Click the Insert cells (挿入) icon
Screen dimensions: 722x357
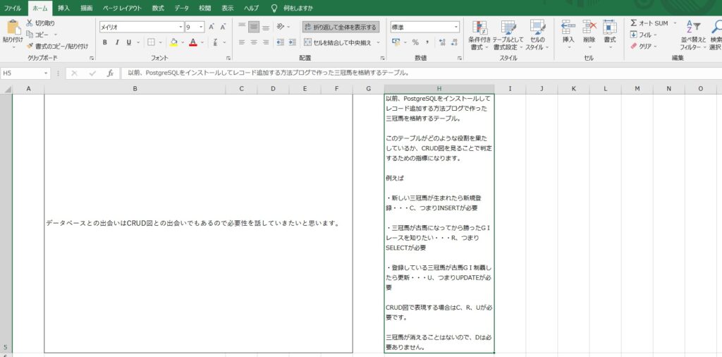569,28
